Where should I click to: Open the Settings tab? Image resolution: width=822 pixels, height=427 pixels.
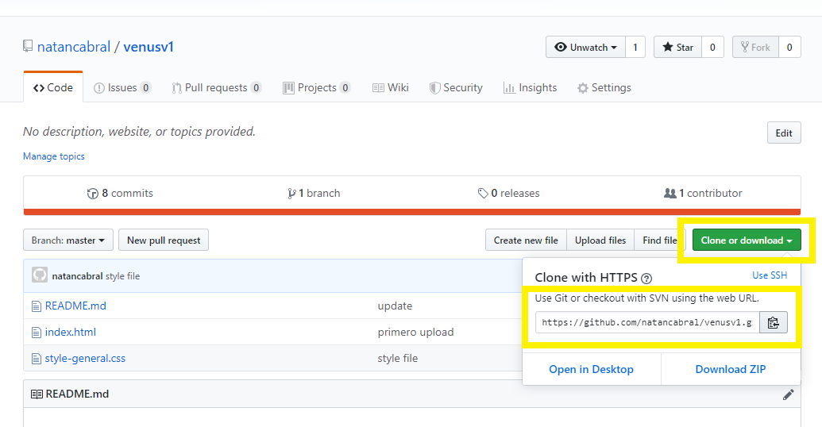point(604,87)
